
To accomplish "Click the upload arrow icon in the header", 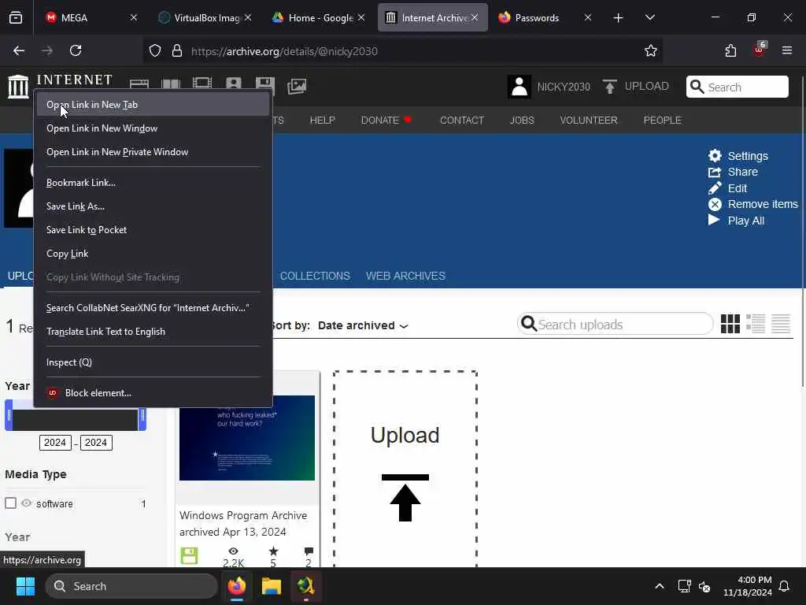I will coord(610,87).
